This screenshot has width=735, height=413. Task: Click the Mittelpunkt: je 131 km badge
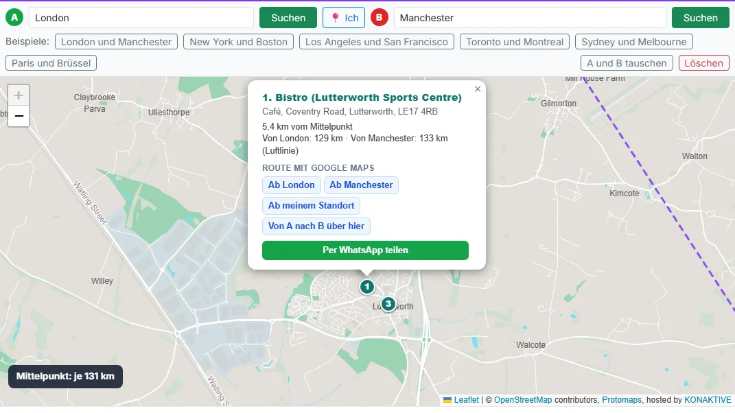[x=65, y=377]
